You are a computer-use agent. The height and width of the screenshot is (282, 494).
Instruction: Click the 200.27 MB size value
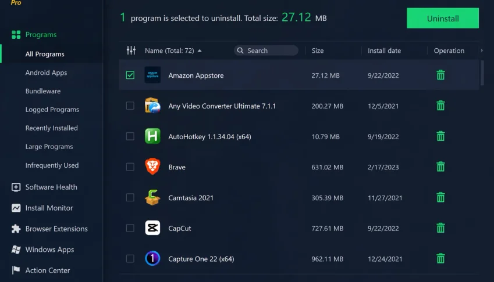click(x=327, y=106)
